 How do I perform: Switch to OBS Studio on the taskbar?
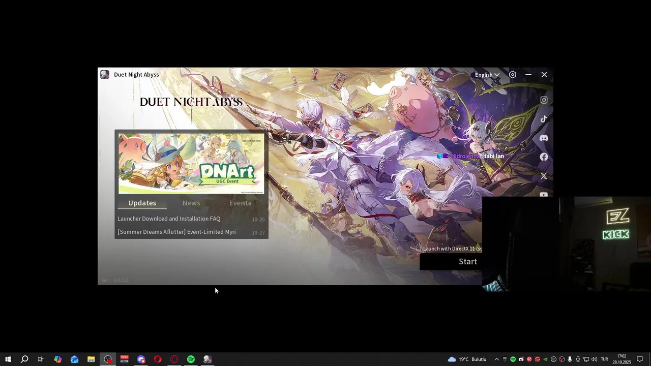tap(108, 359)
